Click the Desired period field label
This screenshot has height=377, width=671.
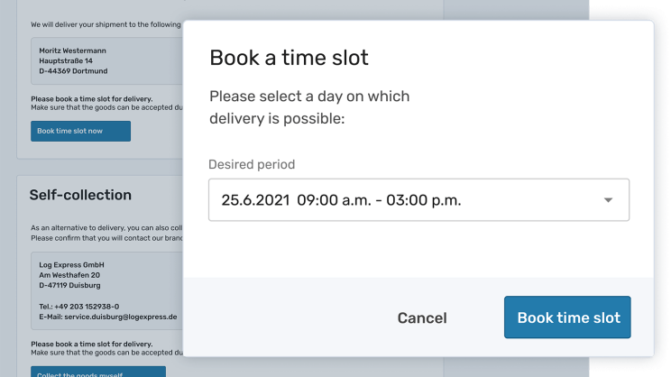point(252,164)
